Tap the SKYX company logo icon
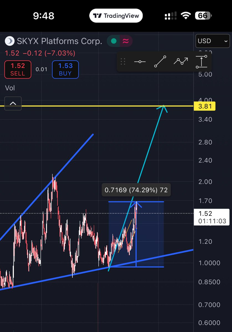This screenshot has width=232, height=332. (x=10, y=41)
